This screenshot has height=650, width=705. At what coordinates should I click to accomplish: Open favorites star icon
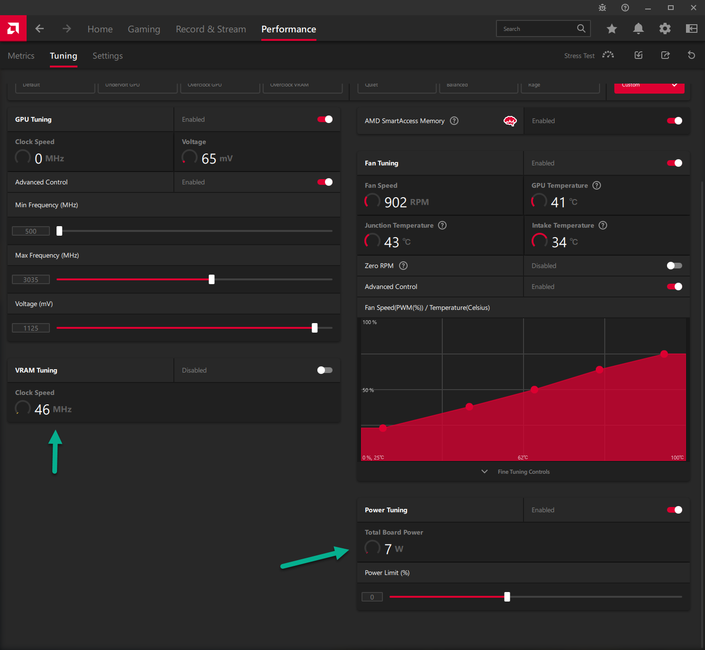tap(612, 29)
